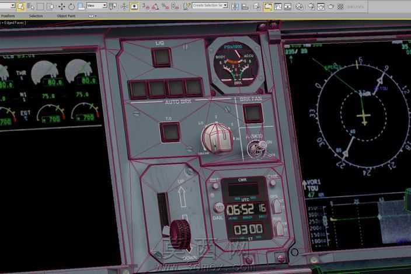Open the Rendered Frame Window
411x274 pixels.
(321, 6)
